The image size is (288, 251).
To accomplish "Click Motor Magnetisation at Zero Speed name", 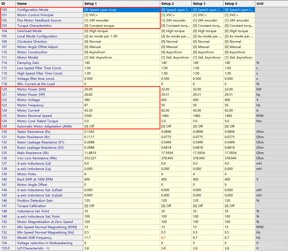I will pyautogui.click(x=45, y=222).
